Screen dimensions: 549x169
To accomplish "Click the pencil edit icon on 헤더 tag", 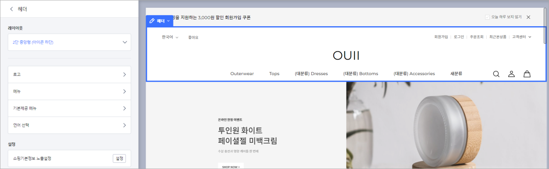I will [152, 21].
